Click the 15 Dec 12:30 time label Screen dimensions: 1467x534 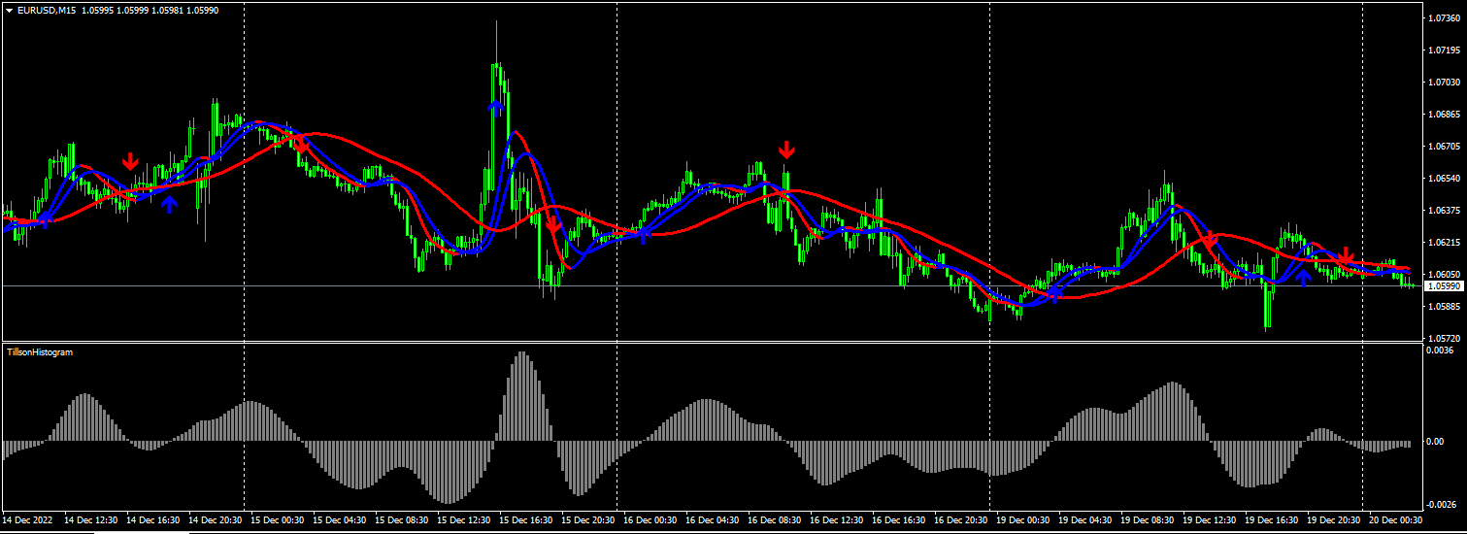(464, 520)
